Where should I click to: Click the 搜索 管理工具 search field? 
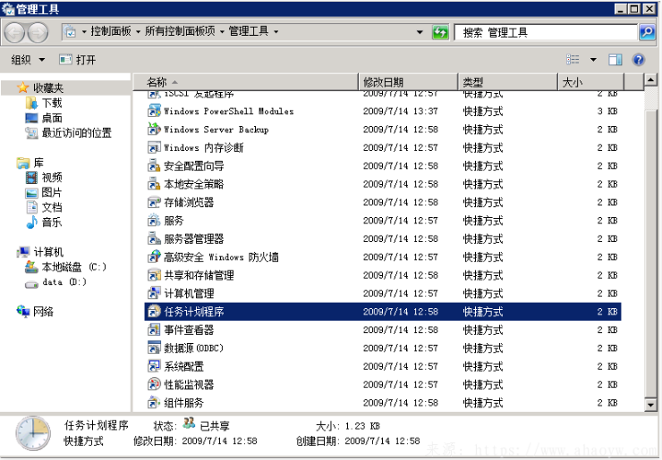[546, 32]
